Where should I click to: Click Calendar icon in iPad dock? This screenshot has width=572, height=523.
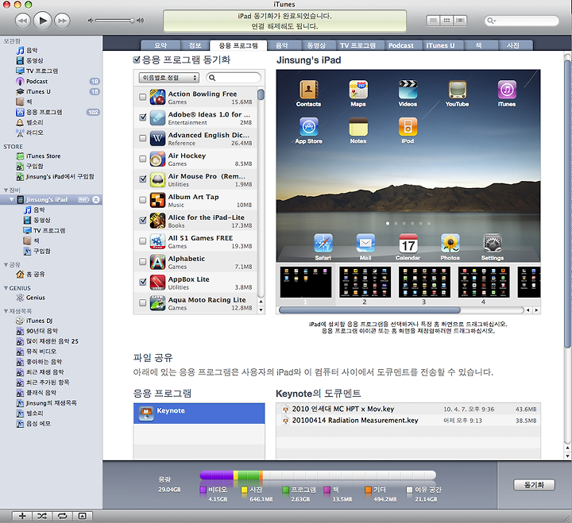[408, 244]
